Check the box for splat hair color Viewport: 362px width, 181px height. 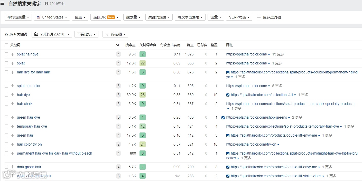coord(6,86)
